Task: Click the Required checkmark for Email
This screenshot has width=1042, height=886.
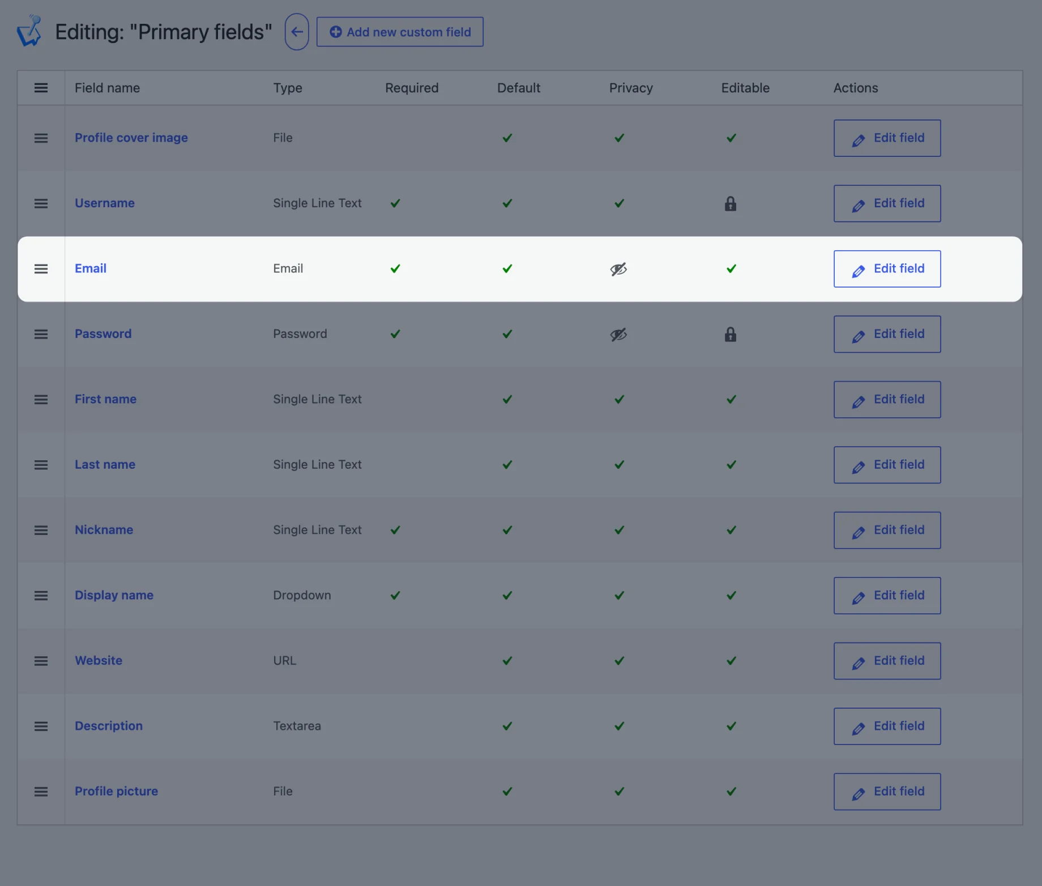Action: coord(395,269)
